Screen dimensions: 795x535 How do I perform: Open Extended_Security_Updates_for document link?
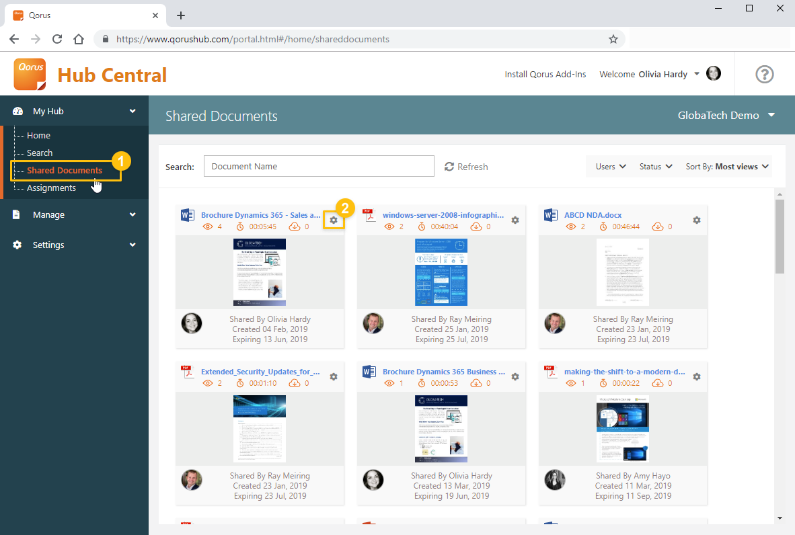click(x=260, y=372)
